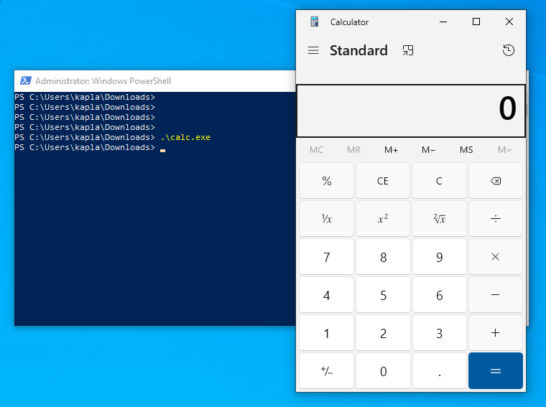
Task: Click the M+ memory add button
Action: [391, 150]
